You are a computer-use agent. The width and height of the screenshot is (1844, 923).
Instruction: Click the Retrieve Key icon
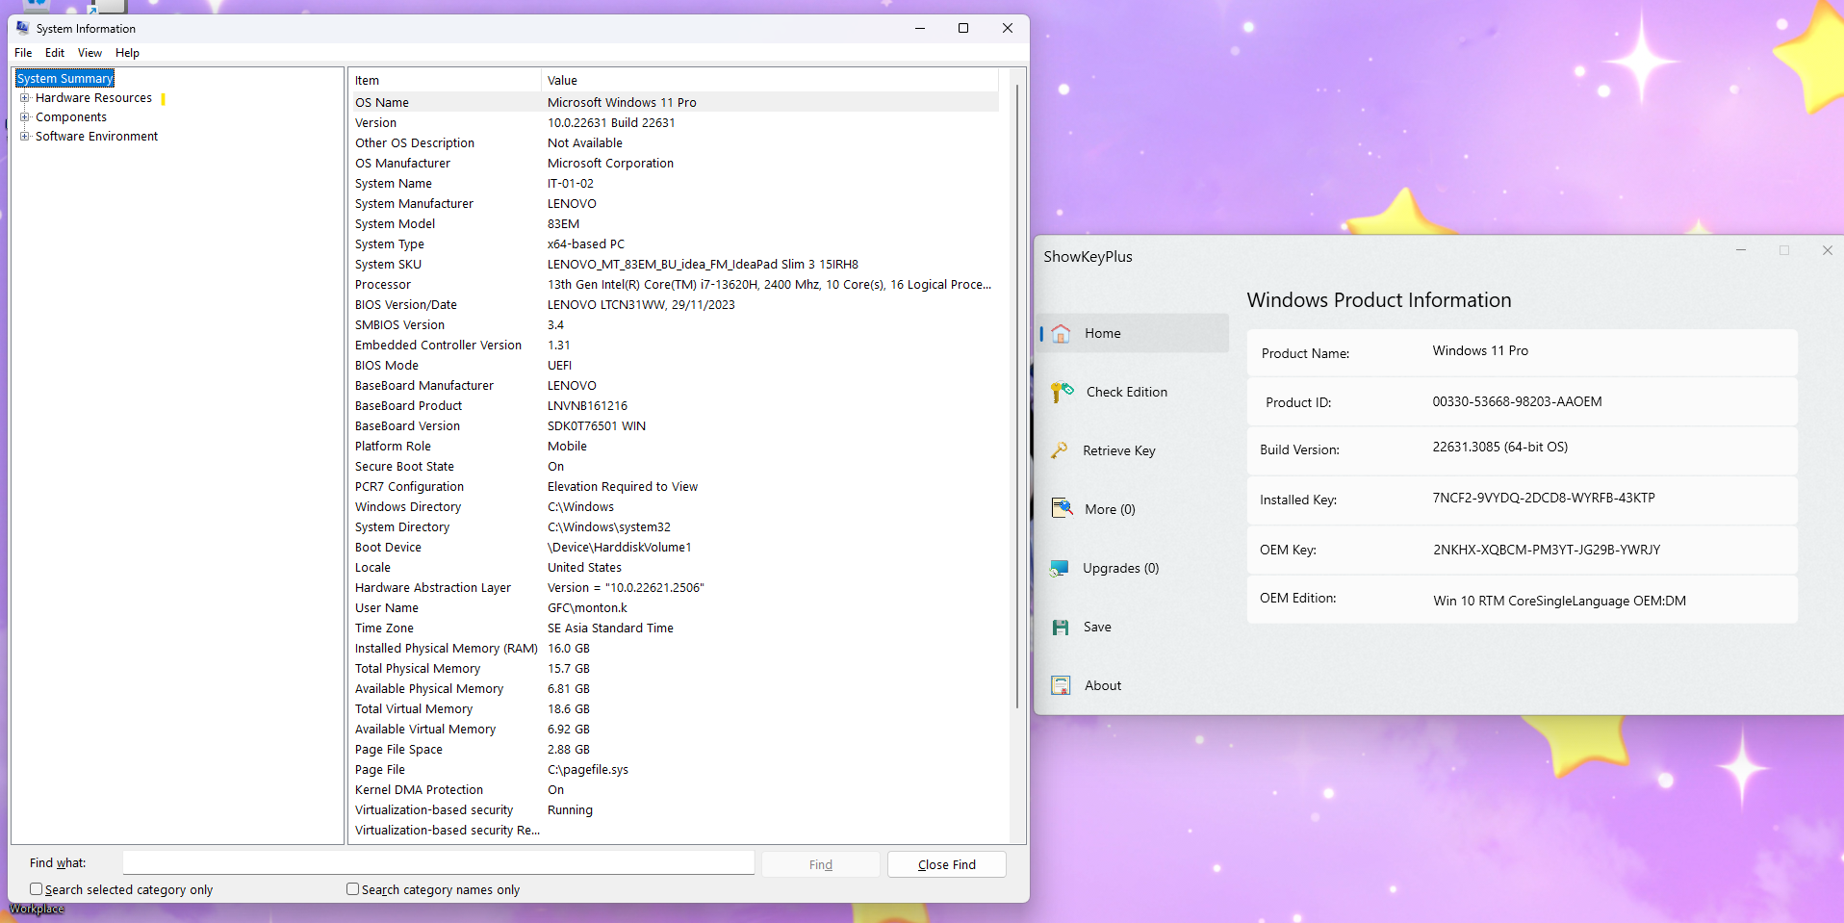1060,450
